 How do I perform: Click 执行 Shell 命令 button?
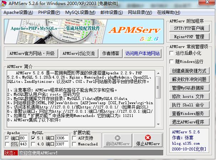(189, 105)
